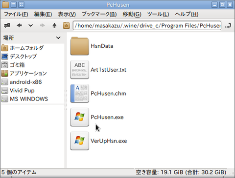Open the window menu folder icon in the title bar
Screen dimensions: 235x178
(5, 4)
